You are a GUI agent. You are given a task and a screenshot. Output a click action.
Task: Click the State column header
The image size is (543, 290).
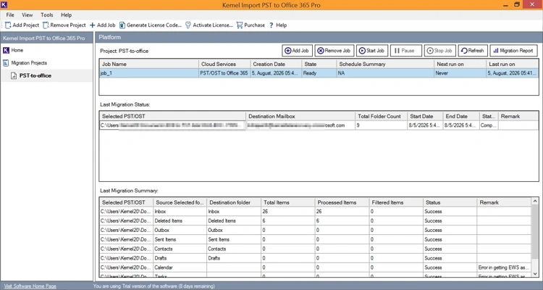pos(319,65)
